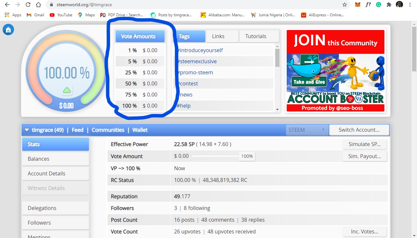The width and height of the screenshot is (417, 238).
Task: Select the Vote Amounts header tab
Action: 140,36
